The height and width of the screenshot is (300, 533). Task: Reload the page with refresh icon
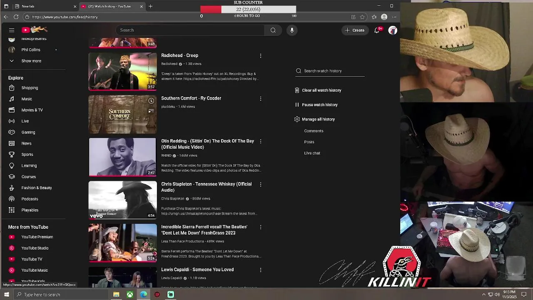(16, 17)
